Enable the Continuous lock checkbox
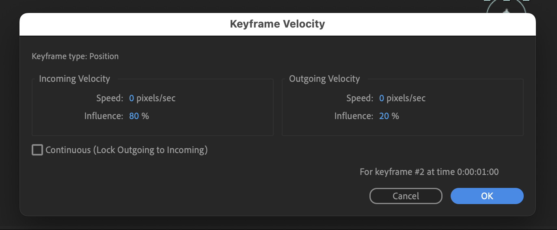557x230 pixels. pos(37,150)
